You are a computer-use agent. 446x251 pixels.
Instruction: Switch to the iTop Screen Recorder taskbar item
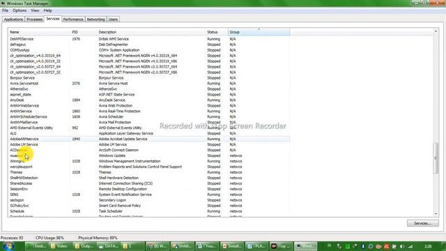coord(281,246)
